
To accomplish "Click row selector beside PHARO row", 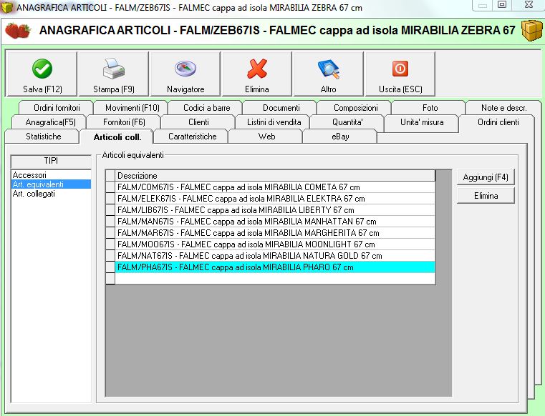I will coord(110,267).
